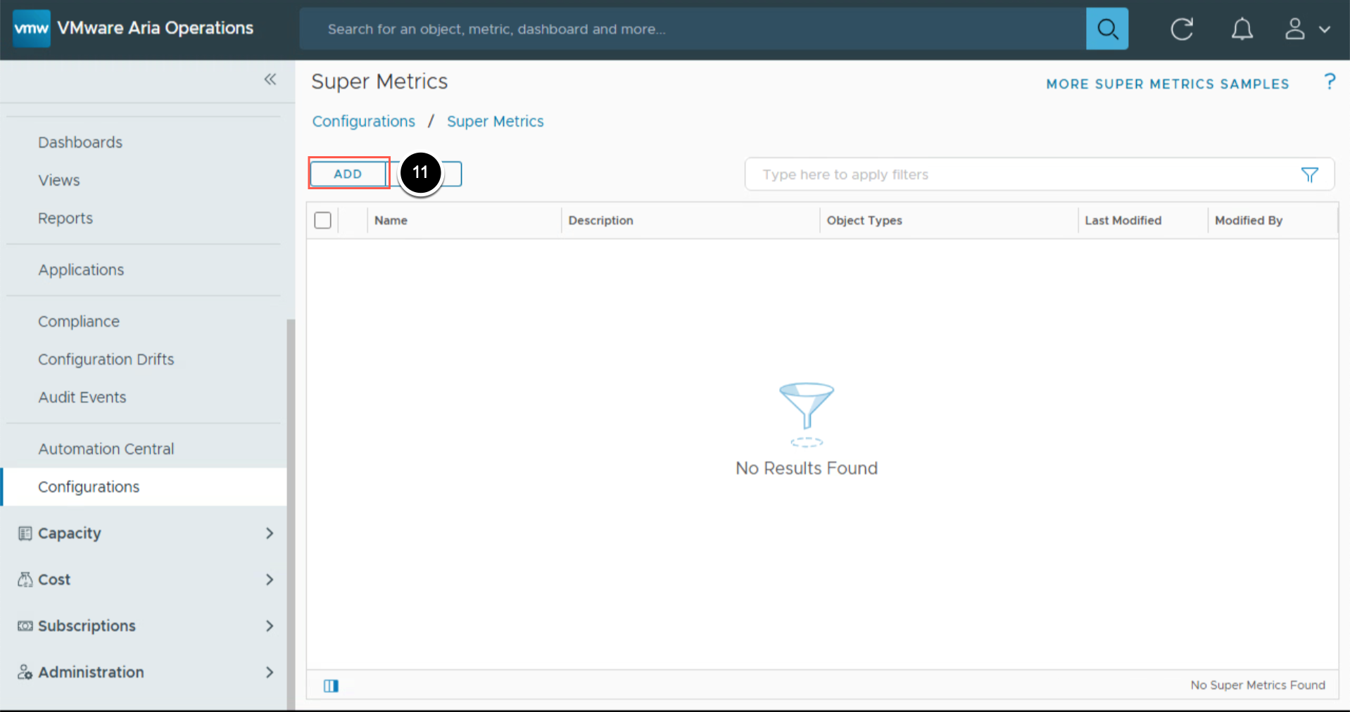Open Reports in the sidebar
Image resolution: width=1350 pixels, height=712 pixels.
click(x=65, y=218)
